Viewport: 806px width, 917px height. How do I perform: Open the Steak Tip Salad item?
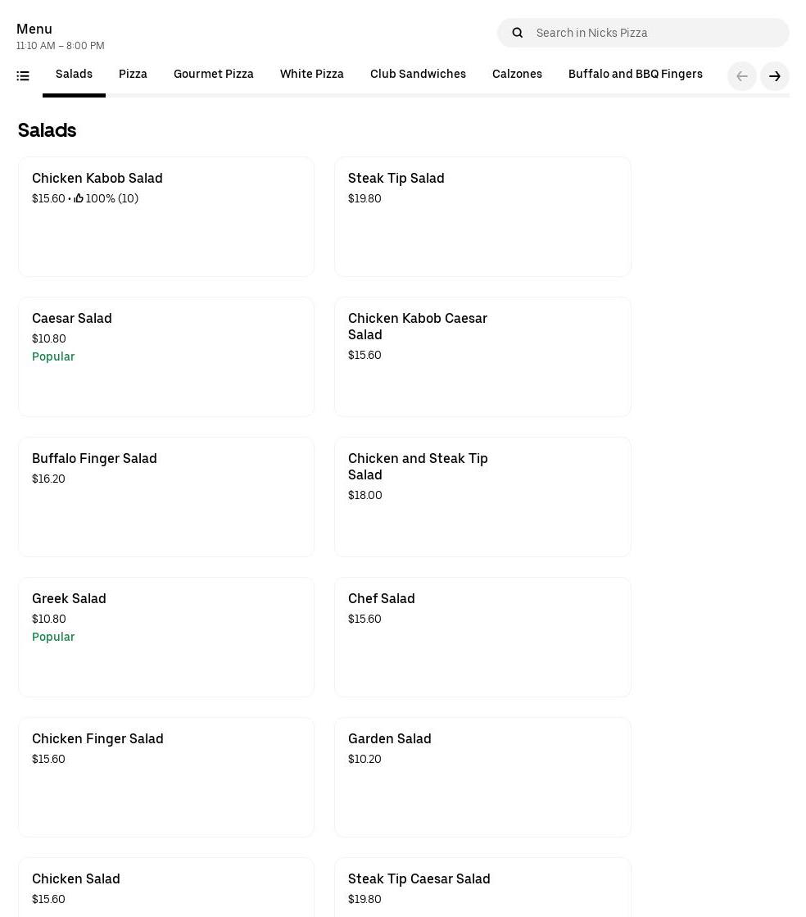(x=482, y=216)
